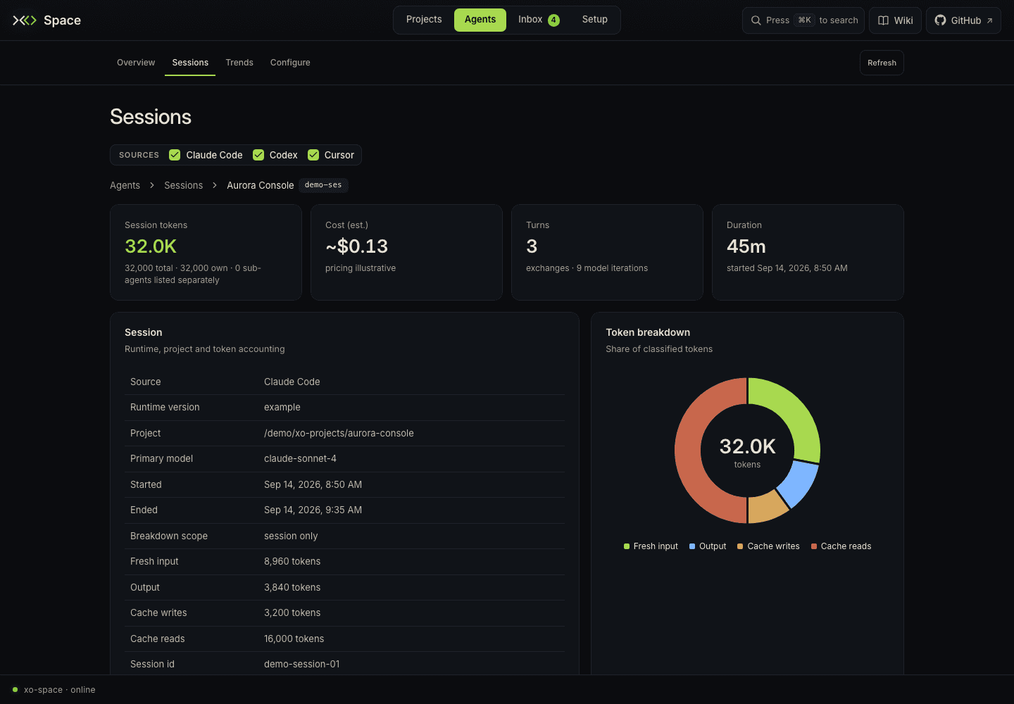
Task: Uncheck the Claude Code source checkbox
Action: (175, 155)
